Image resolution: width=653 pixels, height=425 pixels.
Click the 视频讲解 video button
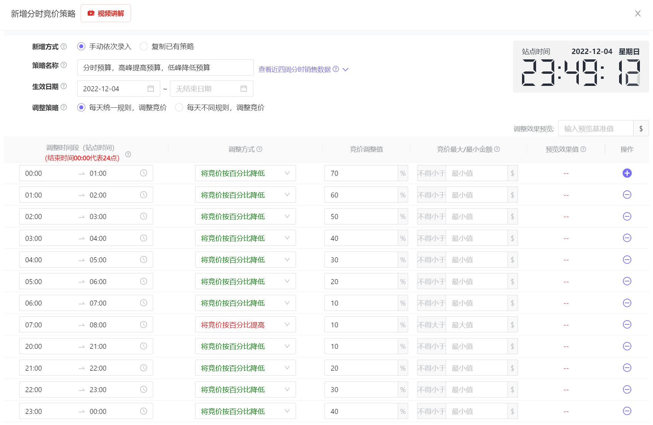[x=106, y=13]
